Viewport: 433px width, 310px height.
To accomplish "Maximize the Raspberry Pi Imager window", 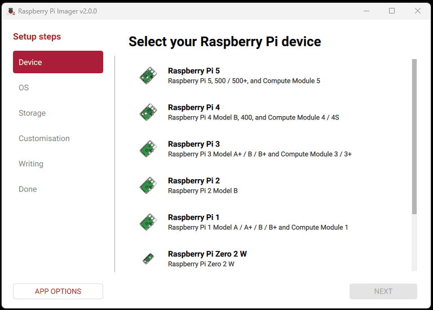I will (392, 11).
